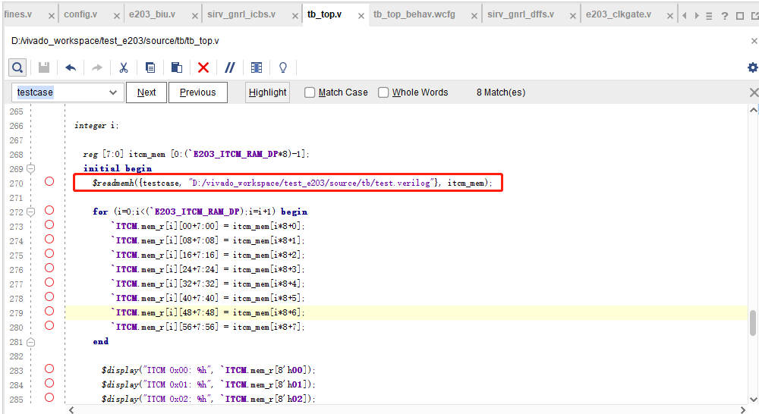Toggle breakpoint on line 279
Image resolution: width=759 pixels, height=414 pixels.
(x=49, y=311)
